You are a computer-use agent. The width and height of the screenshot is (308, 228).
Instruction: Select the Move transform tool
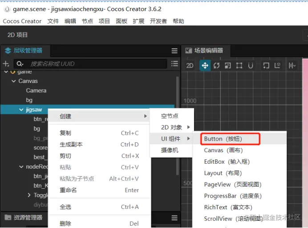point(205,66)
